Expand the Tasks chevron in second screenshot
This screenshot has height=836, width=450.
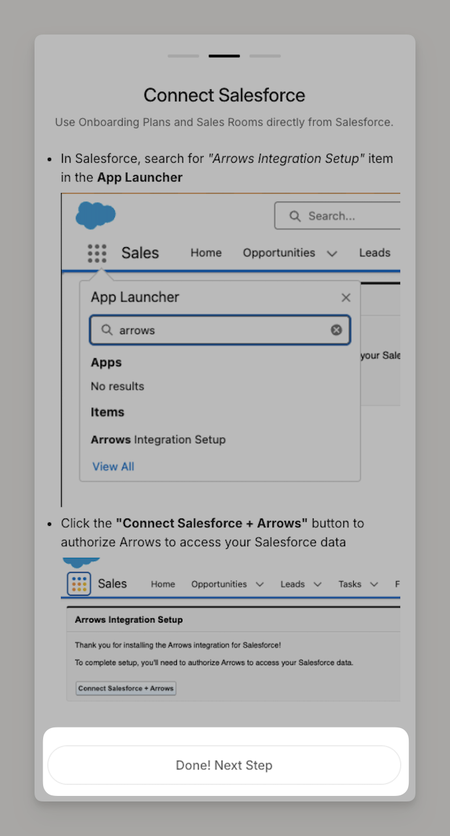[374, 584]
